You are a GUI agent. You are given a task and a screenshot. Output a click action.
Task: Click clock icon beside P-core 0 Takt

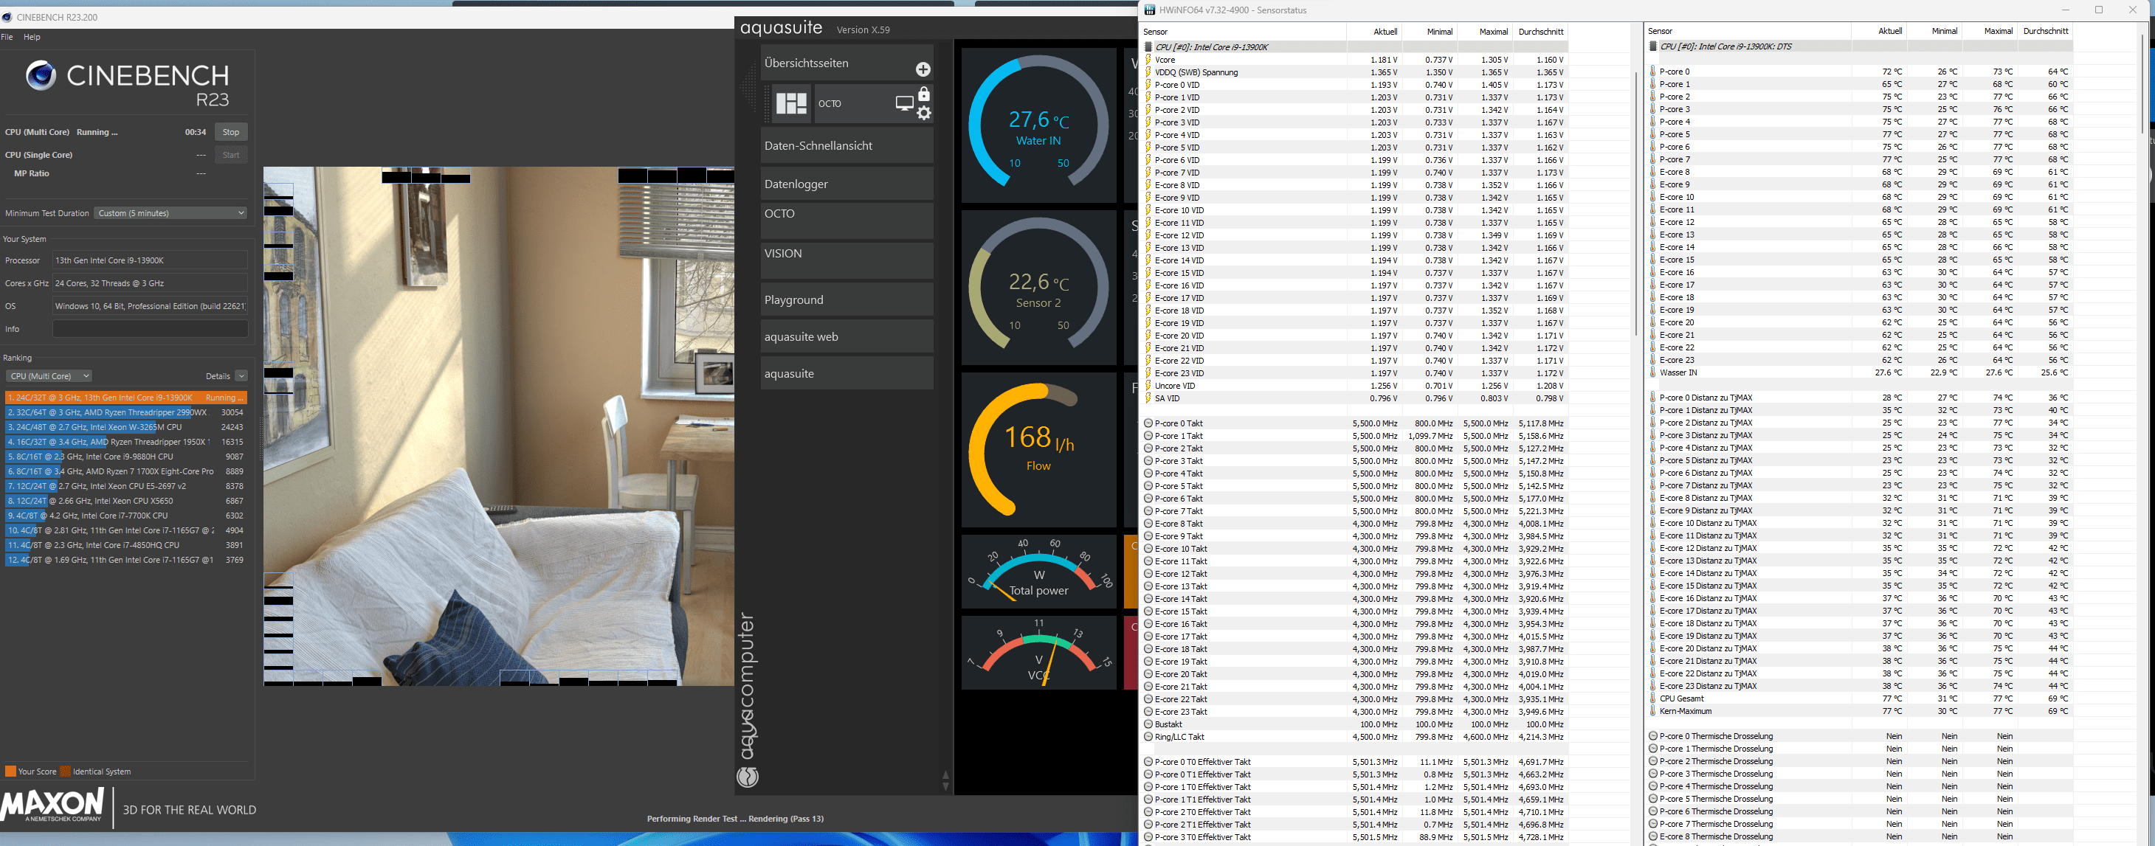pyautogui.click(x=1148, y=423)
